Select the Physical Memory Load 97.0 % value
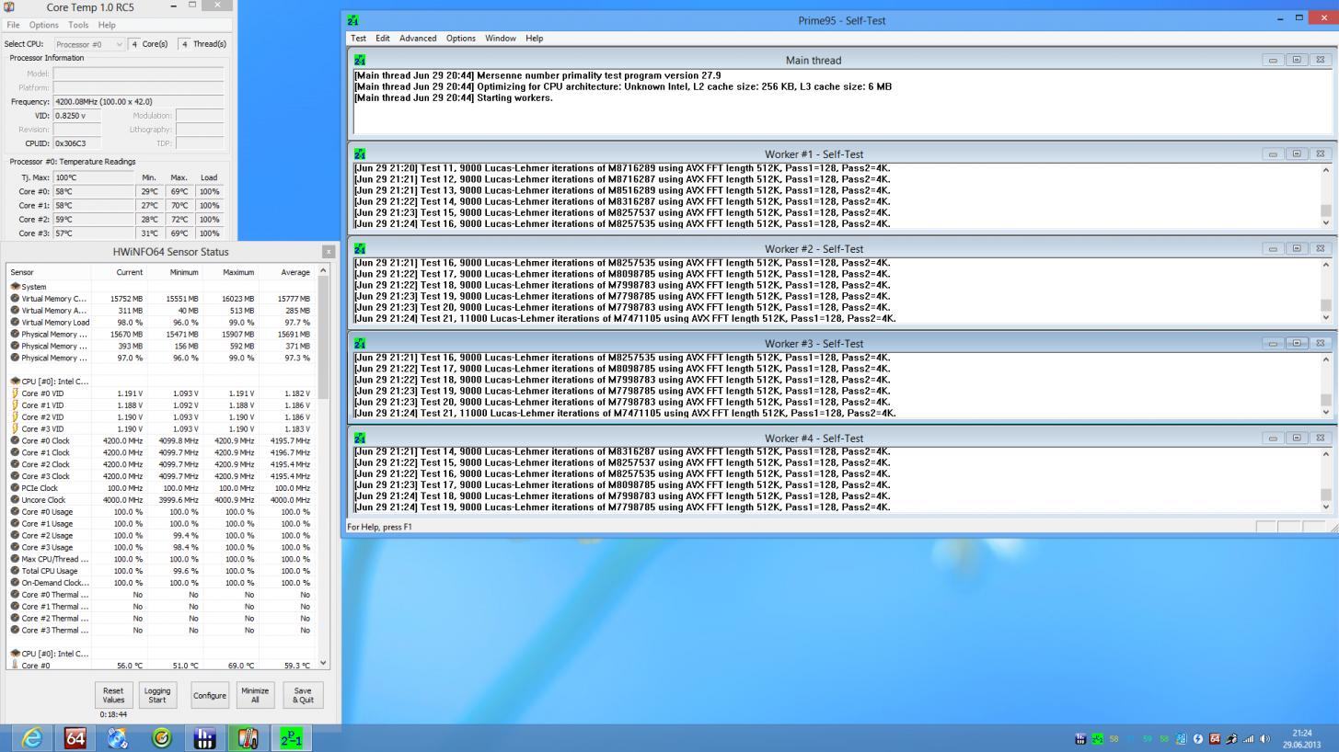 [x=129, y=358]
